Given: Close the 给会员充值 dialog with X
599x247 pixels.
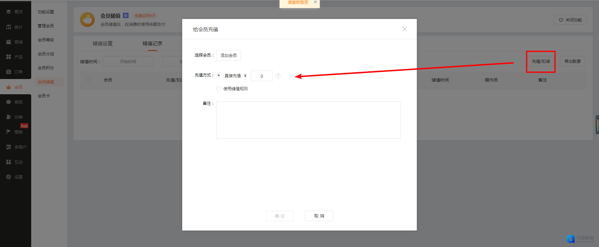Looking at the screenshot, I should 404,29.
